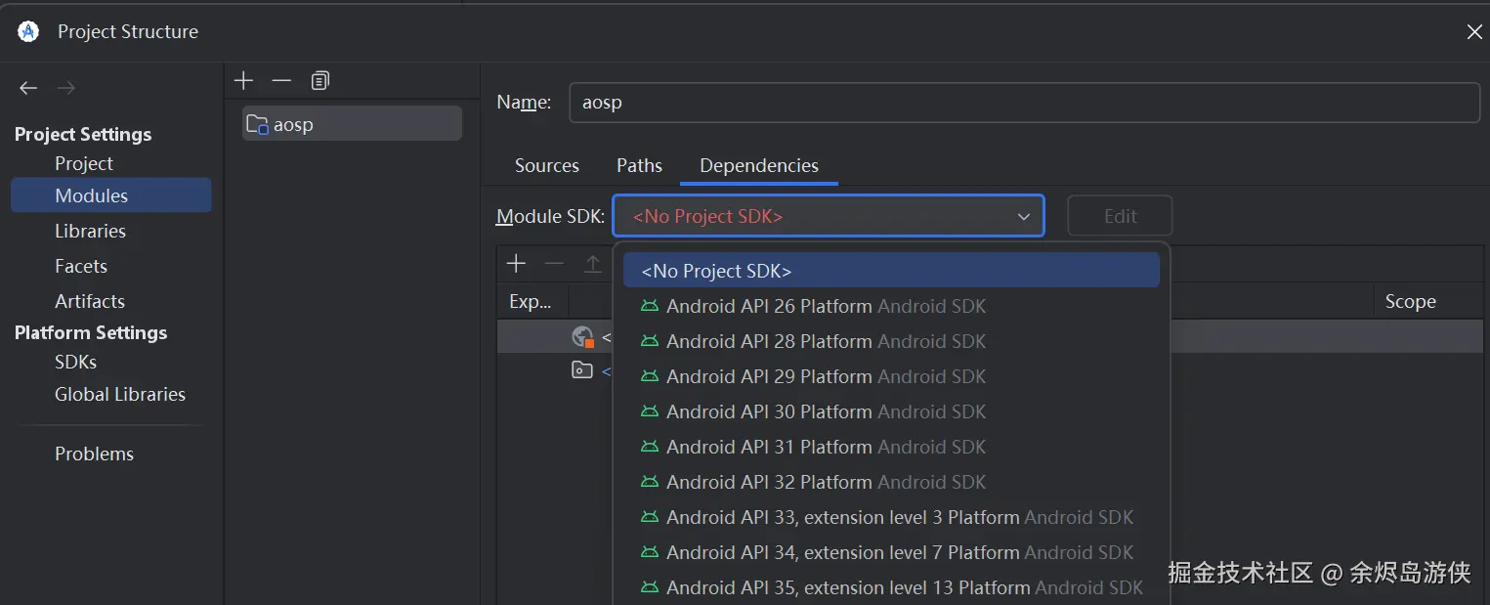Choose Android API 33 extension level 3
Viewport: 1490px width, 605px height.
coord(891,517)
